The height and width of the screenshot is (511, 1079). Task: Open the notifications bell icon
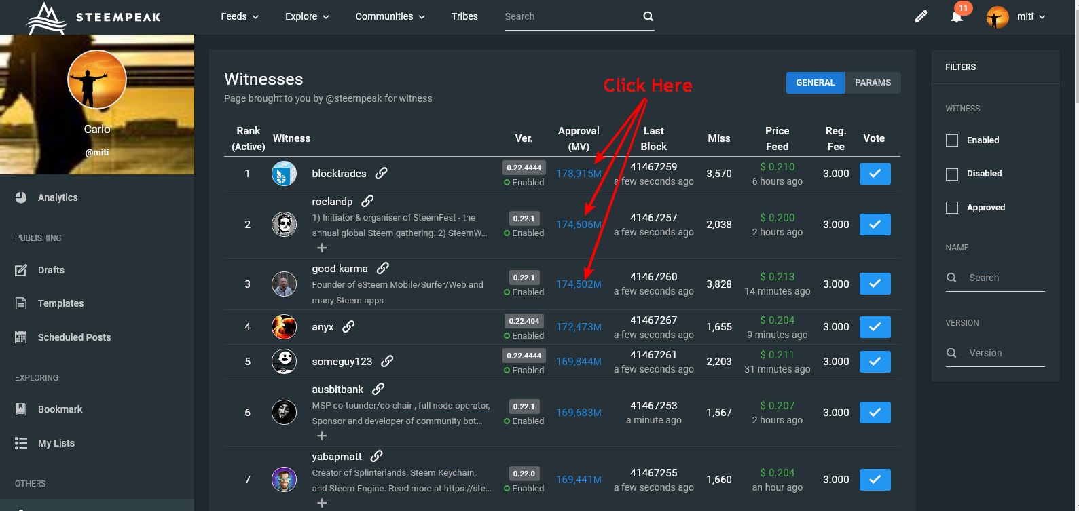tap(957, 17)
